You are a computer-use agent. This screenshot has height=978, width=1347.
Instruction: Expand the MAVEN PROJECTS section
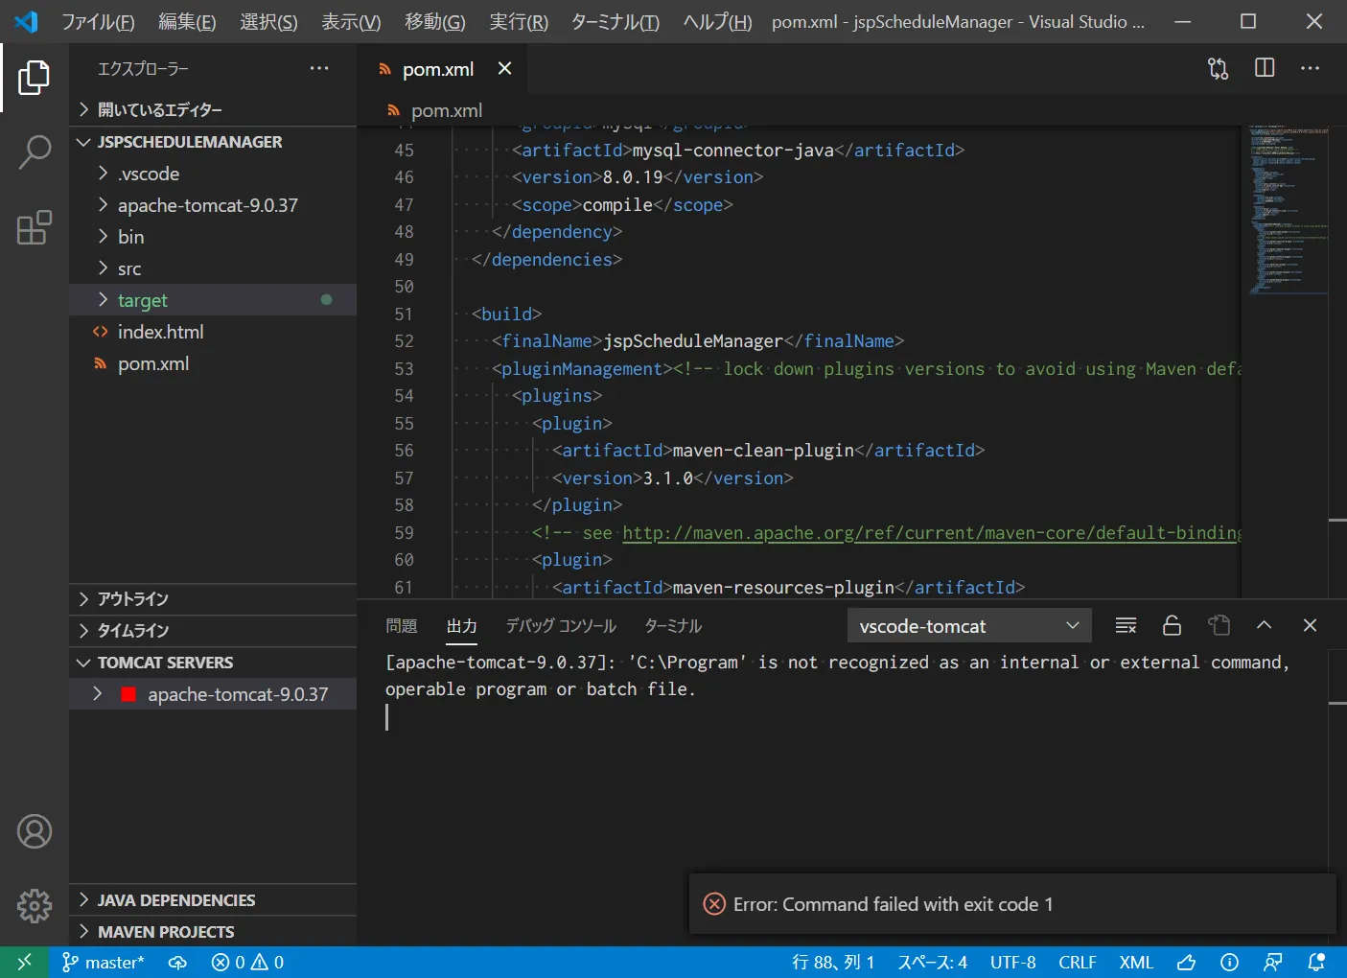165,931
